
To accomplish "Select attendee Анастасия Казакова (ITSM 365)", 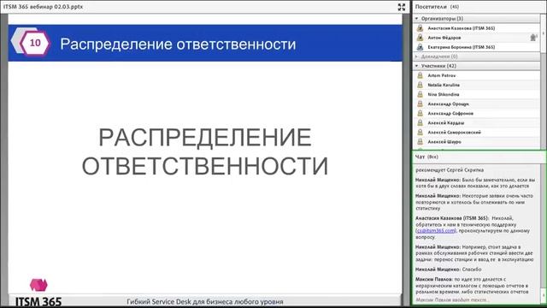I will (x=462, y=28).
